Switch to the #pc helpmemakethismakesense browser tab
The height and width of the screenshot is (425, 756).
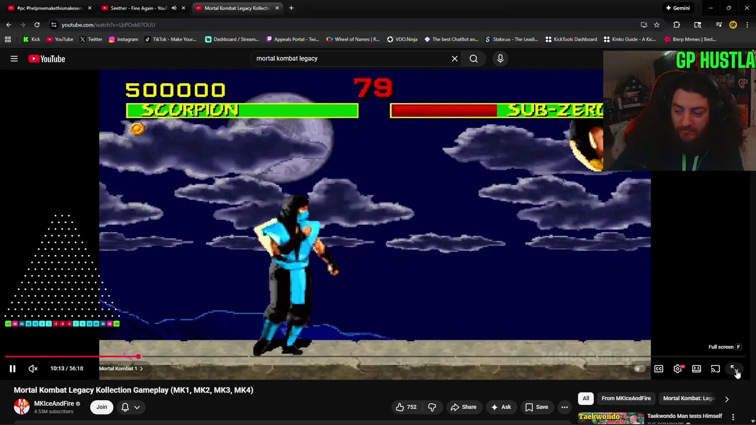pos(49,8)
